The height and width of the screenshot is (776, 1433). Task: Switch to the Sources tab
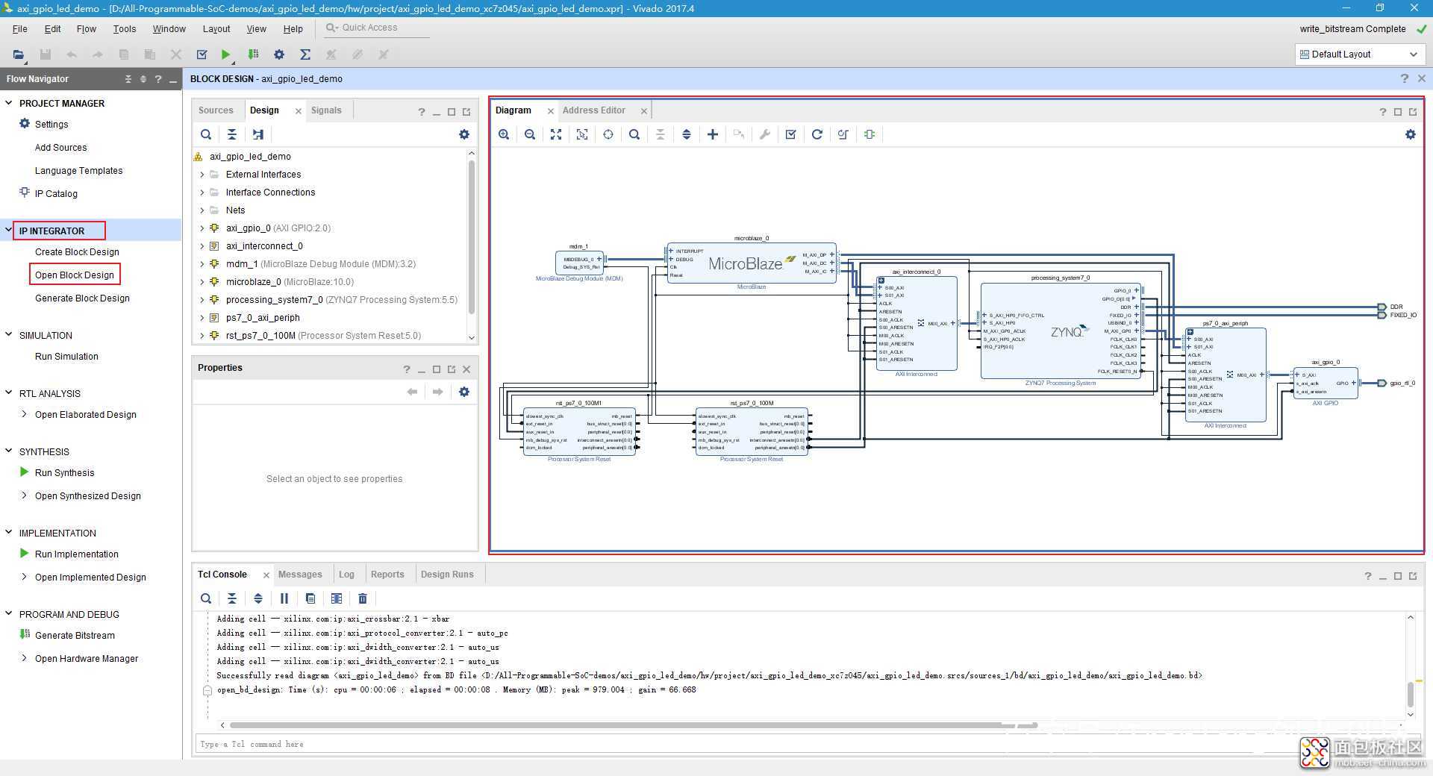point(216,110)
